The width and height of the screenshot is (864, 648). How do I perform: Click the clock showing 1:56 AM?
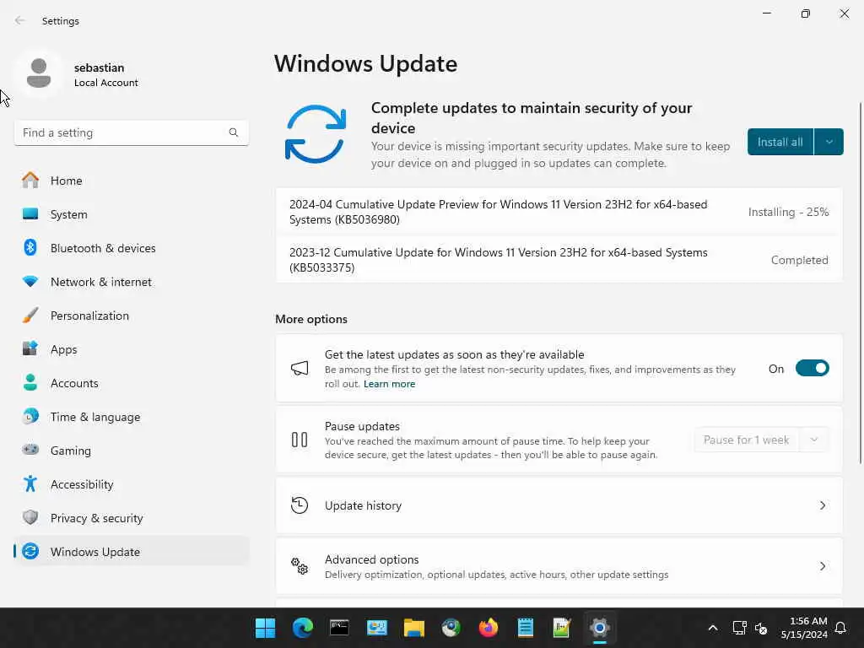click(x=804, y=628)
